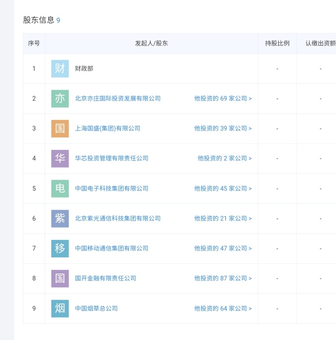Click the purple 国 avatar for 国开金融
336x340 pixels.
click(60, 278)
